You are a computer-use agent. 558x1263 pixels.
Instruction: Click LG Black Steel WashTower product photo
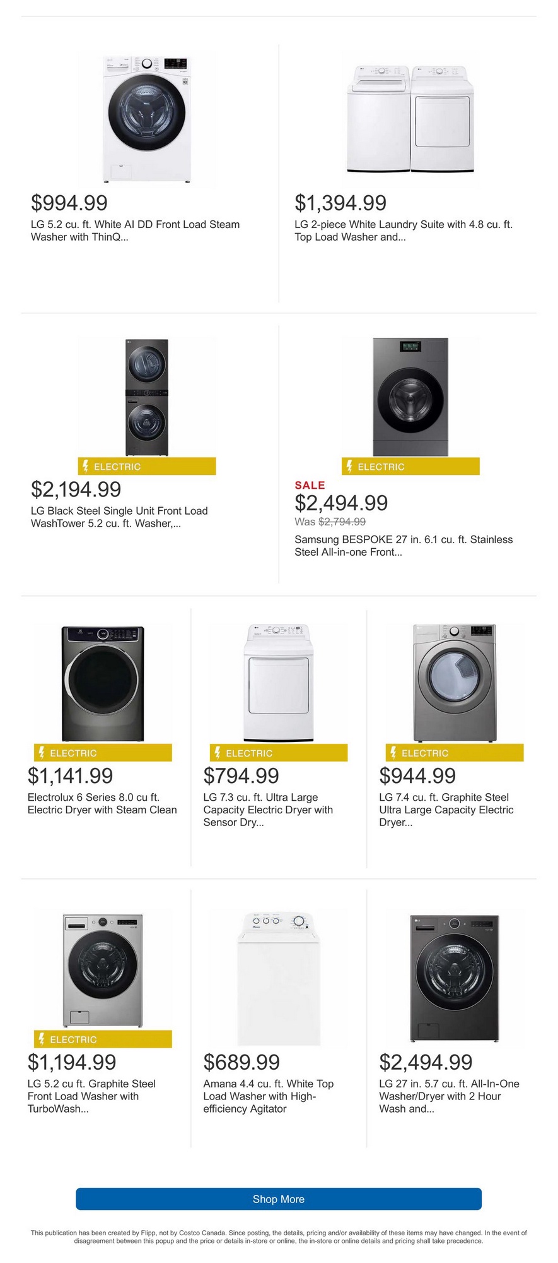point(147,397)
